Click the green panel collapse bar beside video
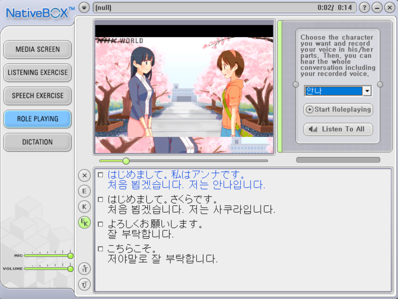Image resolution: width=398 pixels, height=299 pixels. click(280, 87)
